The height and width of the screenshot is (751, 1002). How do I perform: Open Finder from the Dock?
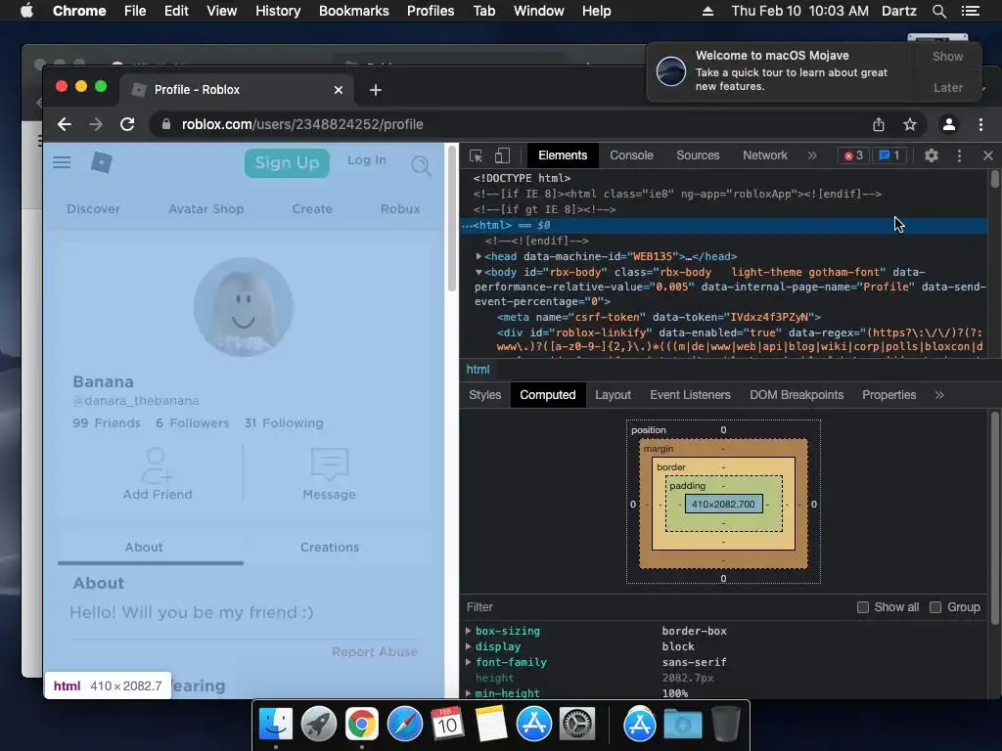pos(276,725)
